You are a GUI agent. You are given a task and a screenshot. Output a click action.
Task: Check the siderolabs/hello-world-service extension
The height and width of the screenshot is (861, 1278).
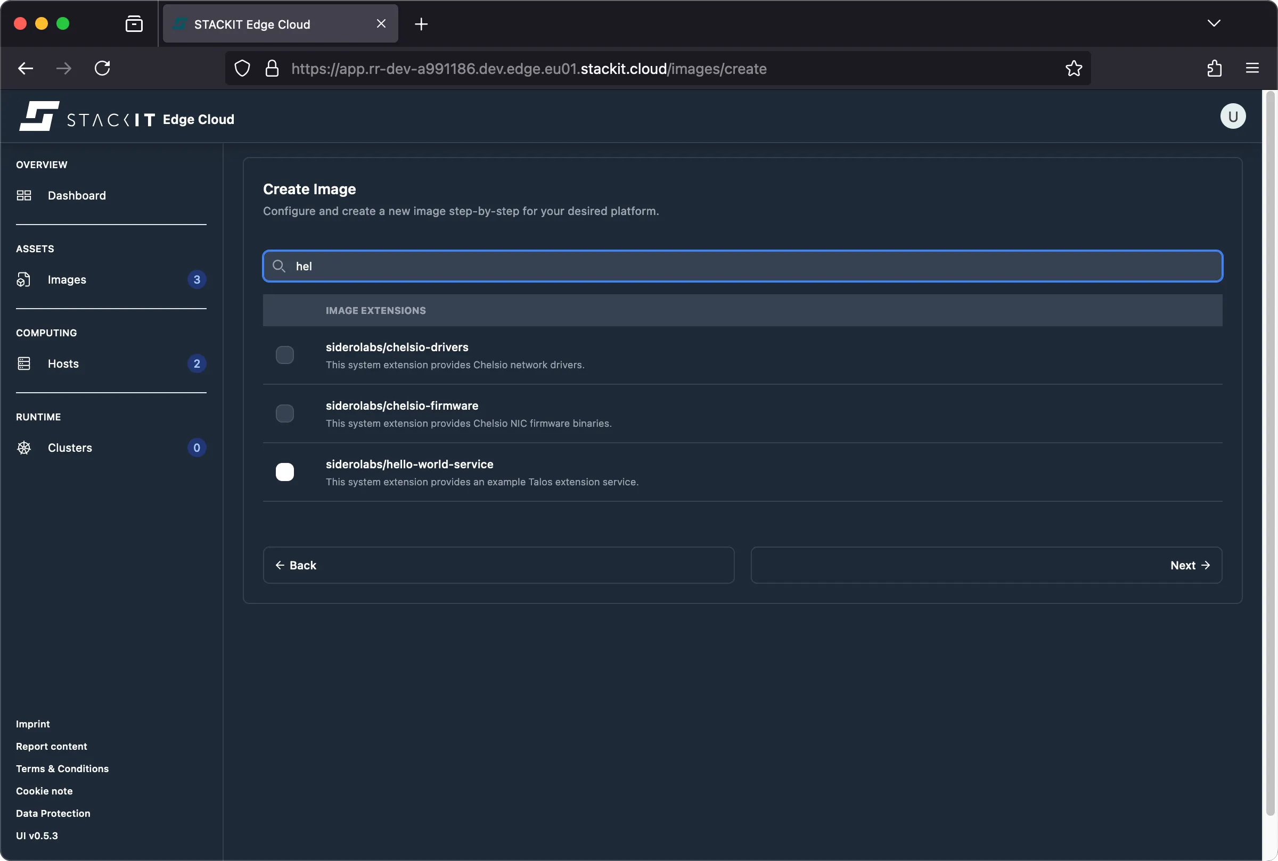[x=284, y=471]
